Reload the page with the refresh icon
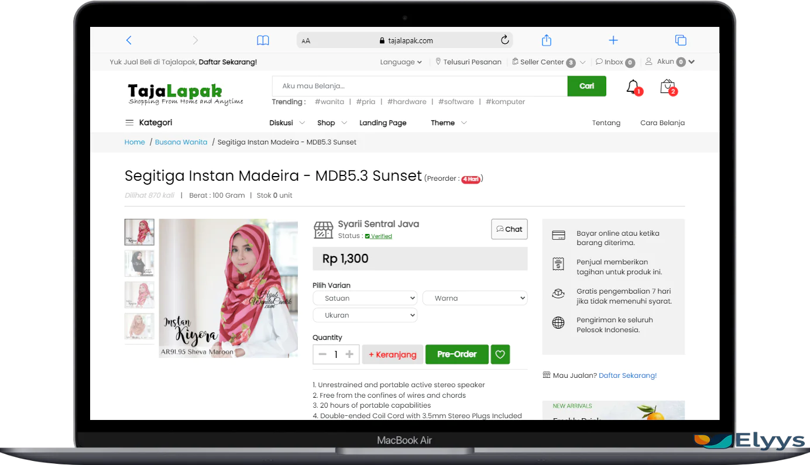The image size is (810, 465). [504, 40]
